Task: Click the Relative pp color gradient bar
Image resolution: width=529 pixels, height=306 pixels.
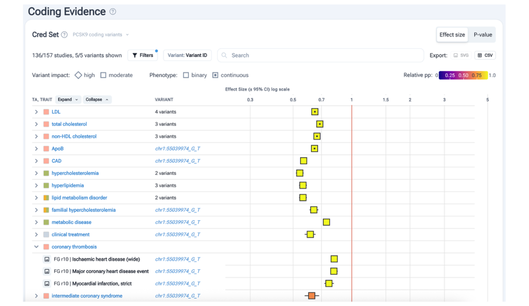Action: pos(463,75)
